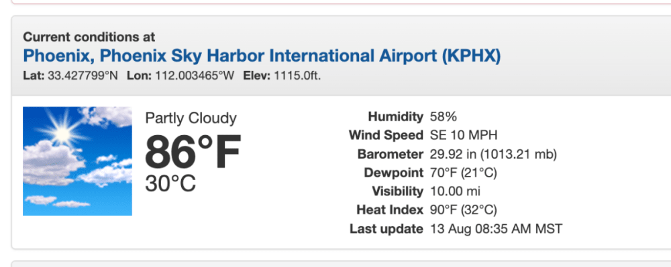Click the 70°F (21°C) dewpoint value

[x=464, y=173]
